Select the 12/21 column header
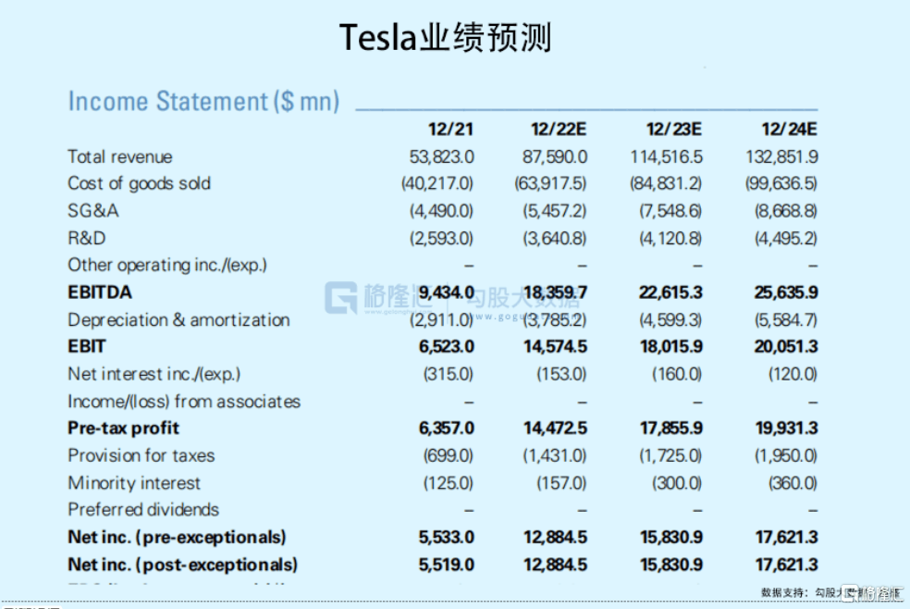910x609 pixels. 450,129
